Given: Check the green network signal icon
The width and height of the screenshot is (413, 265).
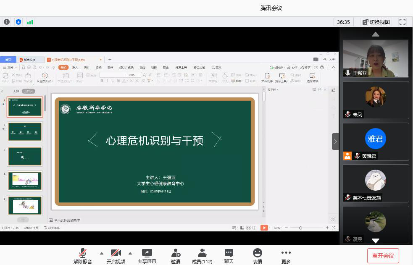Looking at the screenshot, I should click(x=30, y=22).
